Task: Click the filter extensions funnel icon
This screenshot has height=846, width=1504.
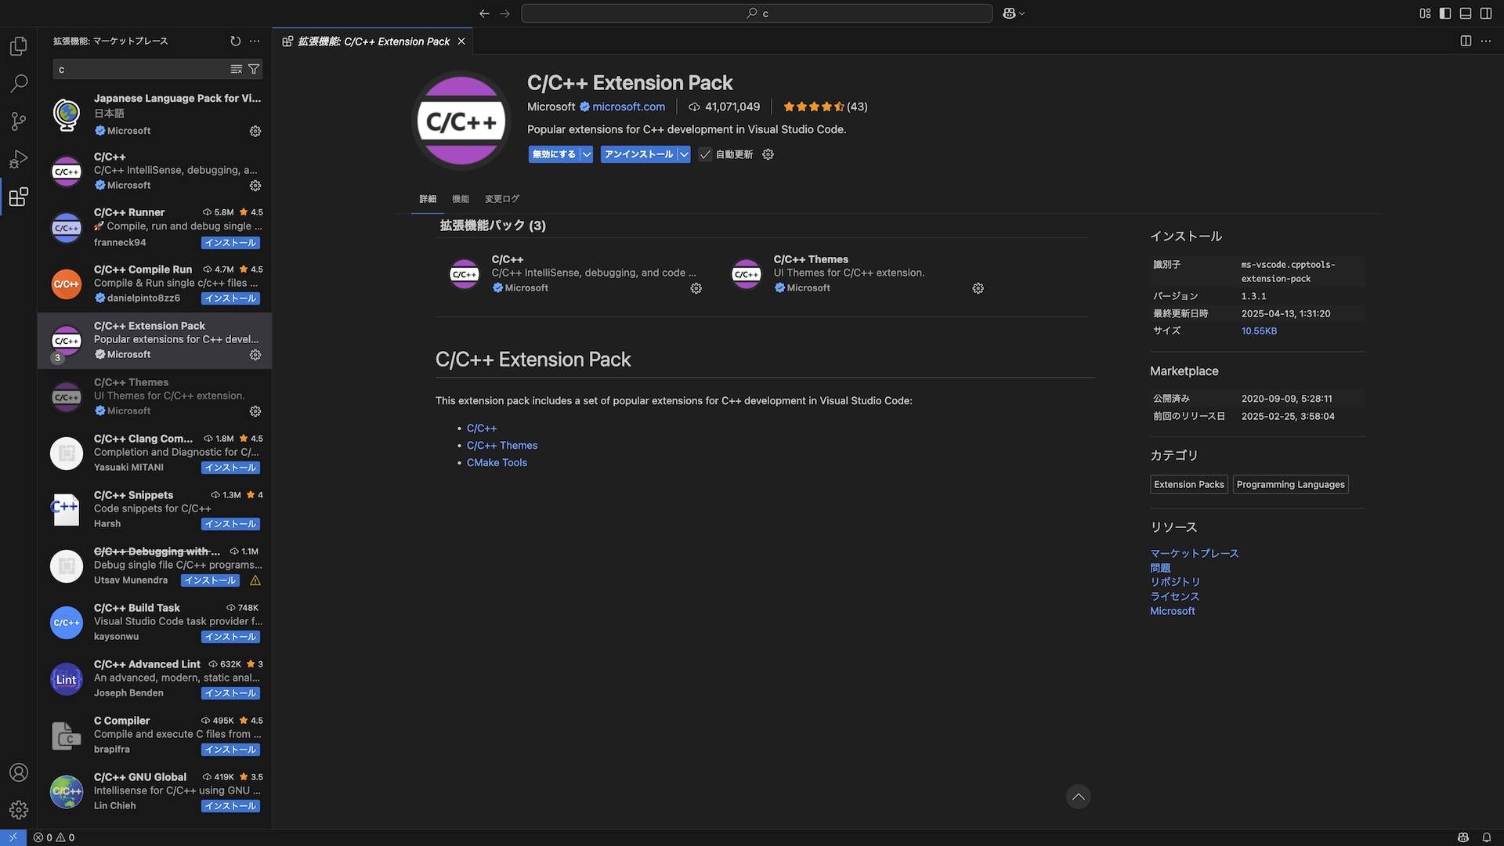Action: (254, 70)
